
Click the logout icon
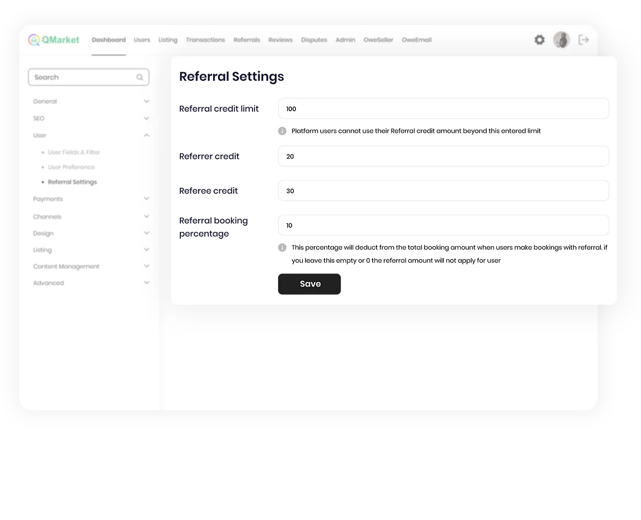click(583, 40)
